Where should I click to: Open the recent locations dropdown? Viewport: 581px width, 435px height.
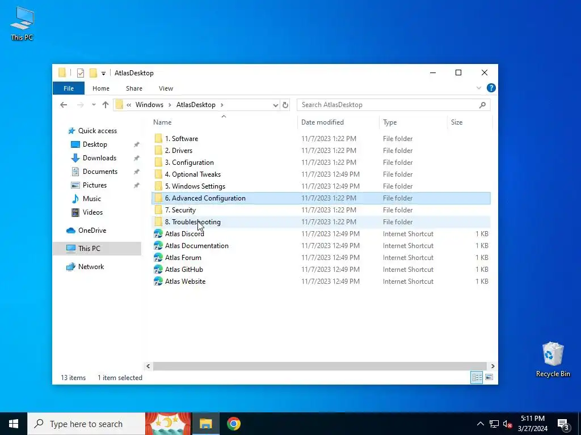94,105
